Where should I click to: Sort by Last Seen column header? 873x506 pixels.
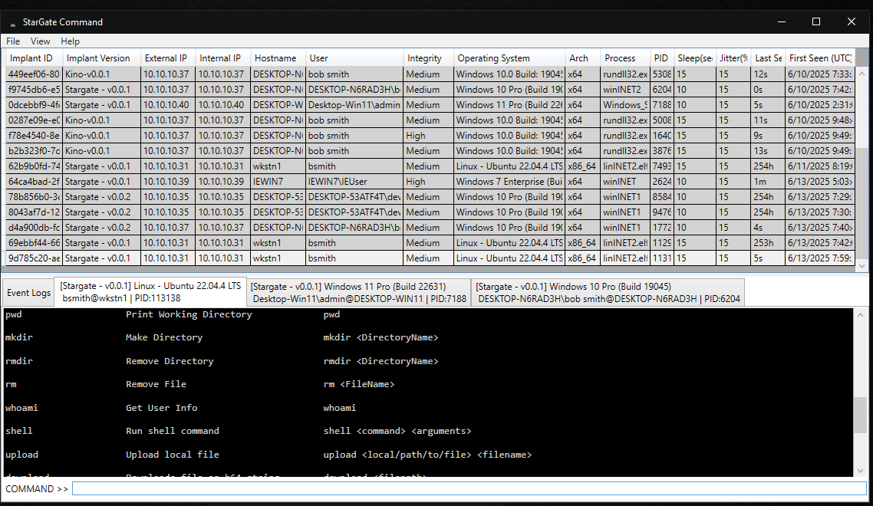769,58
